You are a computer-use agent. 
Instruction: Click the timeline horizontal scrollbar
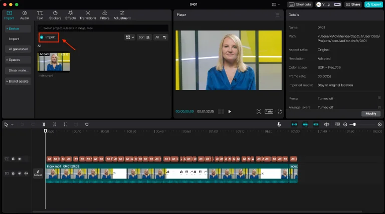[198, 211]
